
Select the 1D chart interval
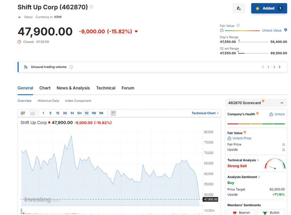coord(86,113)
